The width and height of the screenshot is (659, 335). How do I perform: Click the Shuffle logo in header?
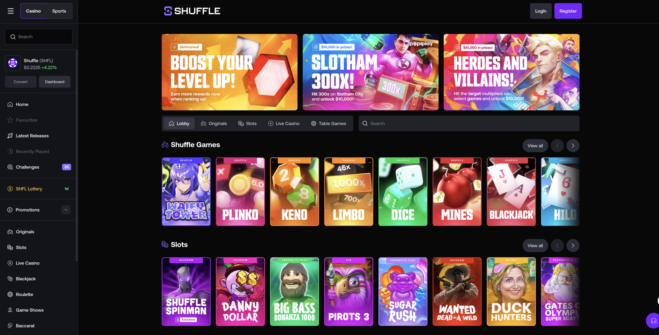point(192,11)
